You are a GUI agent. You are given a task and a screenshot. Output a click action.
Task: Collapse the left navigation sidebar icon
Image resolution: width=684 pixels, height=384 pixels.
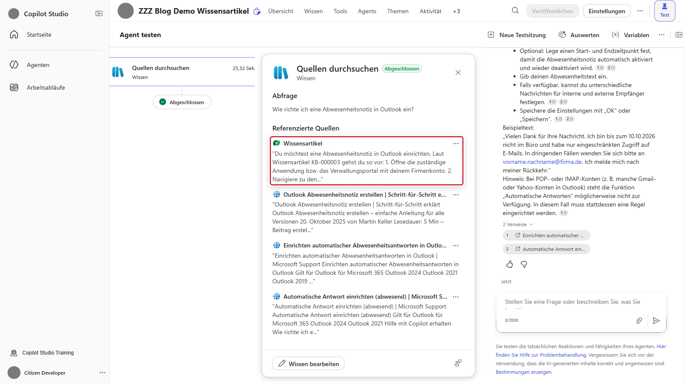[x=99, y=14]
